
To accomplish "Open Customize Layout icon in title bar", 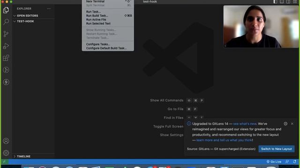I will coord(295,2).
